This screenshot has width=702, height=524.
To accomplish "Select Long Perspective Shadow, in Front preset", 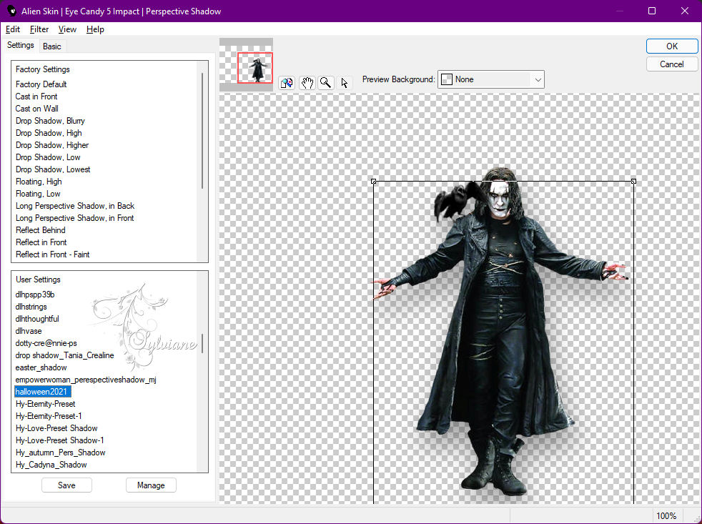I will click(75, 217).
